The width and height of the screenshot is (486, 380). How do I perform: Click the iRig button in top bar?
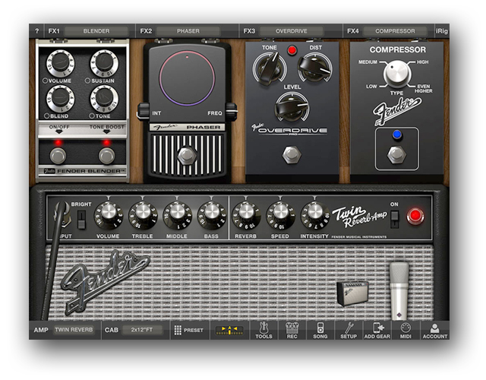tap(442, 31)
